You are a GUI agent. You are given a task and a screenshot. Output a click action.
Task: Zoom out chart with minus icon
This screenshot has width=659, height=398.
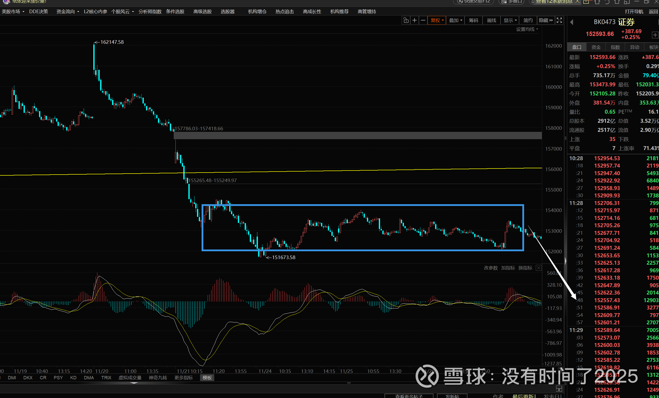[423, 20]
